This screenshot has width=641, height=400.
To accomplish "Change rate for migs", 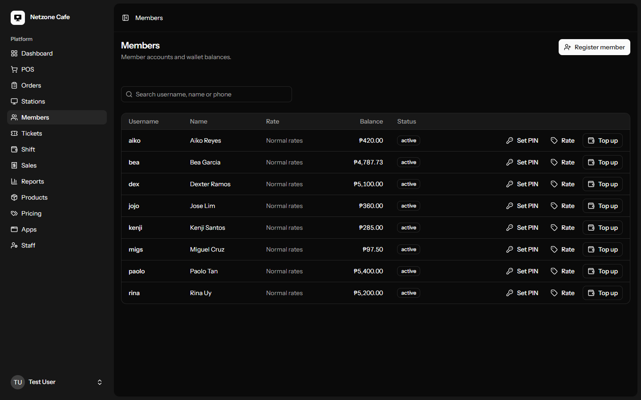I will tap(563, 249).
